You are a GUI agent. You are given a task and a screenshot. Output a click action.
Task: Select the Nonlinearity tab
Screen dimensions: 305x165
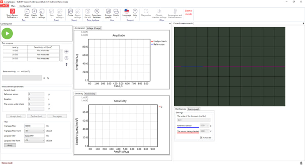(90, 94)
